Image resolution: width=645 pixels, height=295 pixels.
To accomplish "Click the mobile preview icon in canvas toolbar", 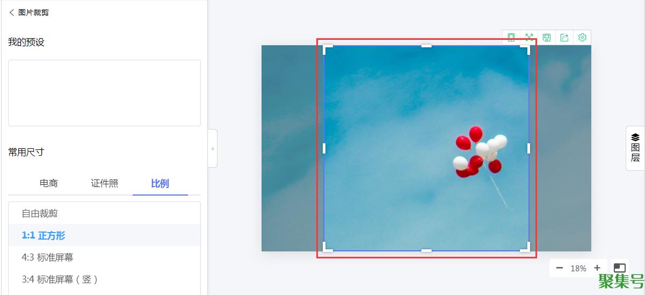I will (511, 37).
